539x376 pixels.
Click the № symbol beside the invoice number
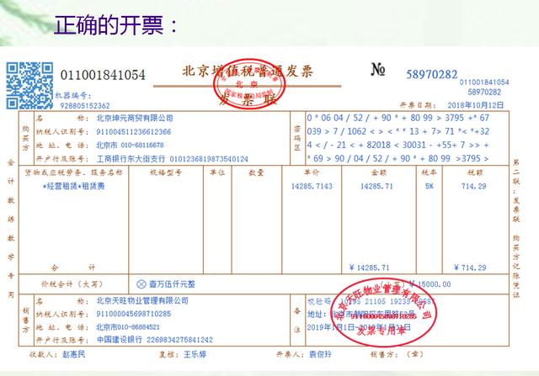(378, 69)
